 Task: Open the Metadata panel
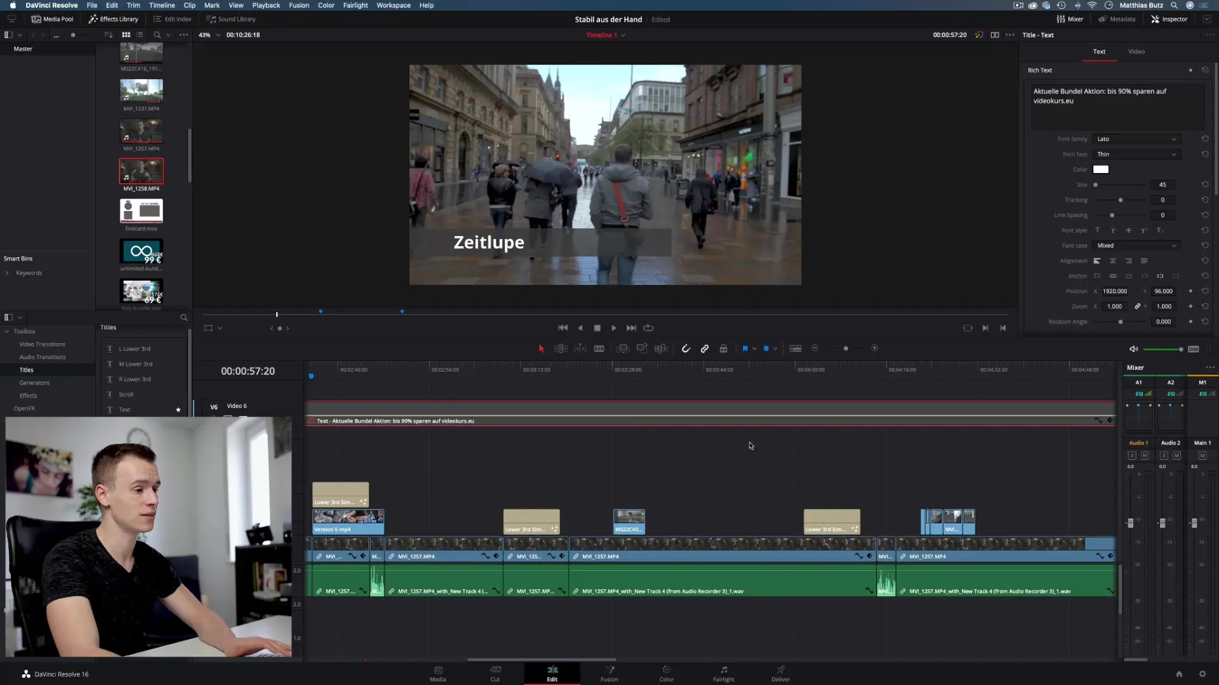[x=1117, y=19]
